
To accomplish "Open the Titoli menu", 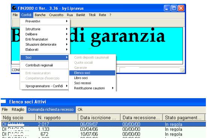I will pyautogui.click(x=92, y=15).
